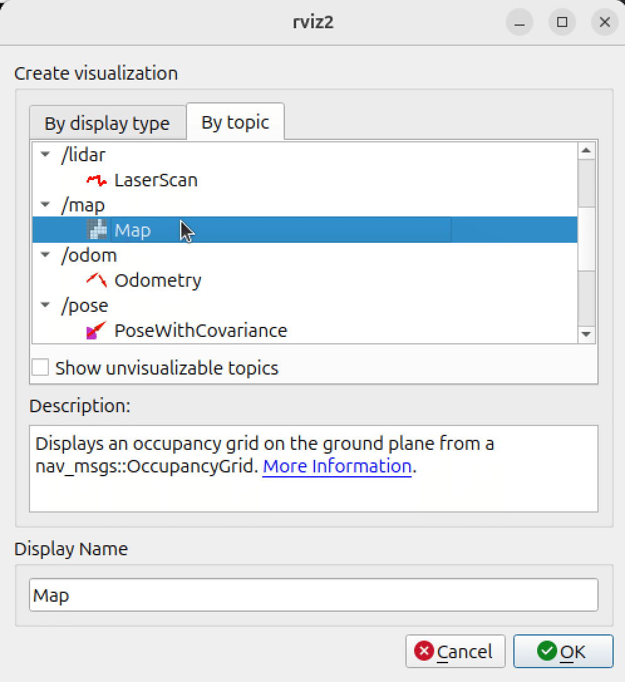The height and width of the screenshot is (682, 625).
Task: Toggle Show unvisualizable topics checkbox
Action: coord(40,368)
